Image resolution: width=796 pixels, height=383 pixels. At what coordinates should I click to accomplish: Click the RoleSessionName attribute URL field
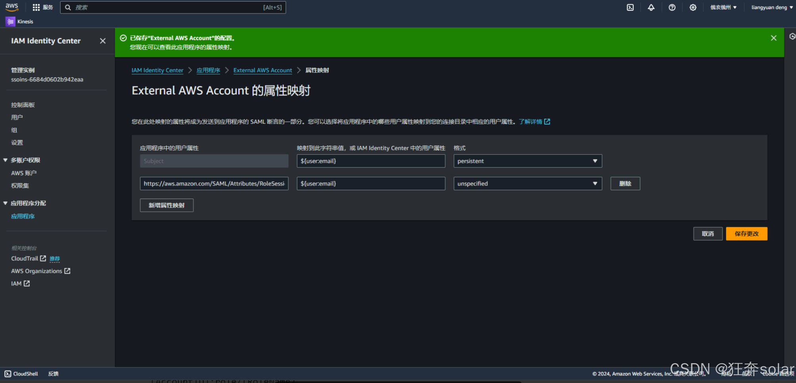coord(214,184)
